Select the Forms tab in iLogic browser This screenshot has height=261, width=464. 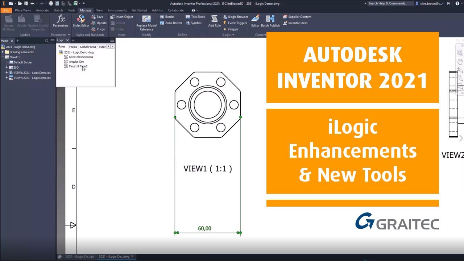(x=73, y=47)
